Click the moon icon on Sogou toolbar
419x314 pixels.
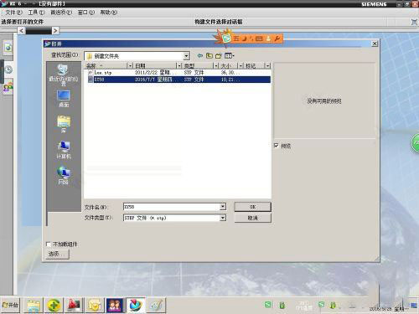[x=244, y=39]
